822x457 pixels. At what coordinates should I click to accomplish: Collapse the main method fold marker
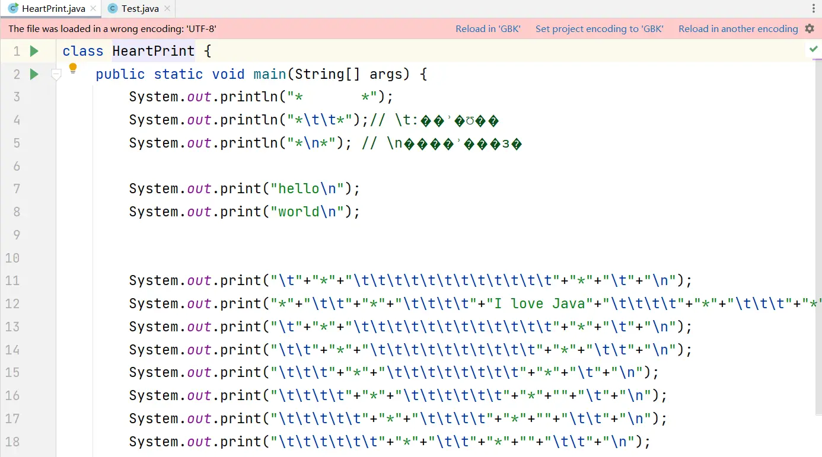click(56, 75)
